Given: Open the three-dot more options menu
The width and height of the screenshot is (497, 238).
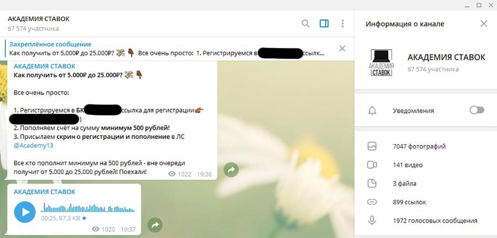Looking at the screenshot, I should coord(342,23).
